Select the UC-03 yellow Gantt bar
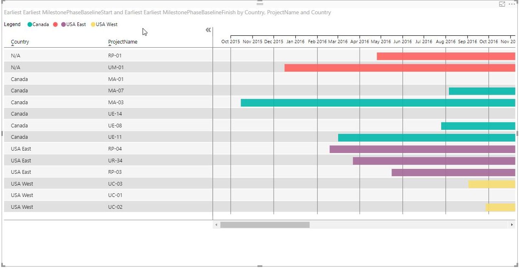 coord(492,184)
